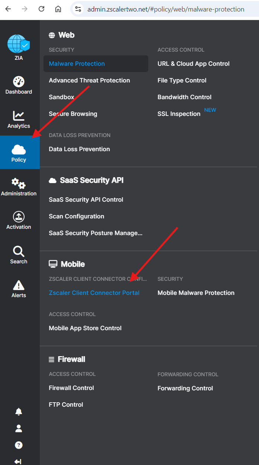Click the Web section heading

tap(67, 35)
